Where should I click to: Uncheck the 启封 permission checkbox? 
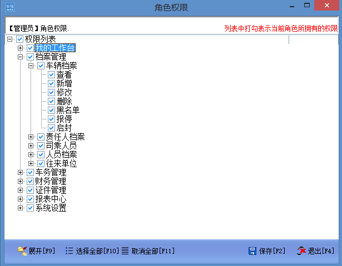pos(52,128)
